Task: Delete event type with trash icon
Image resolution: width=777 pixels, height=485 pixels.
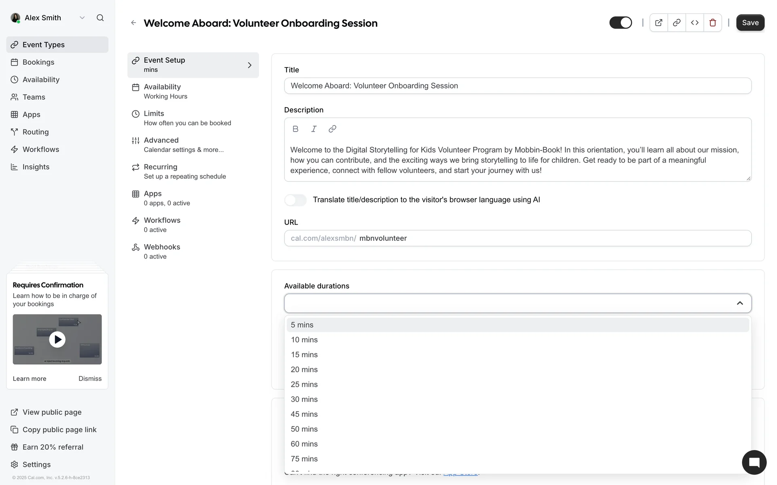Action: [x=713, y=23]
